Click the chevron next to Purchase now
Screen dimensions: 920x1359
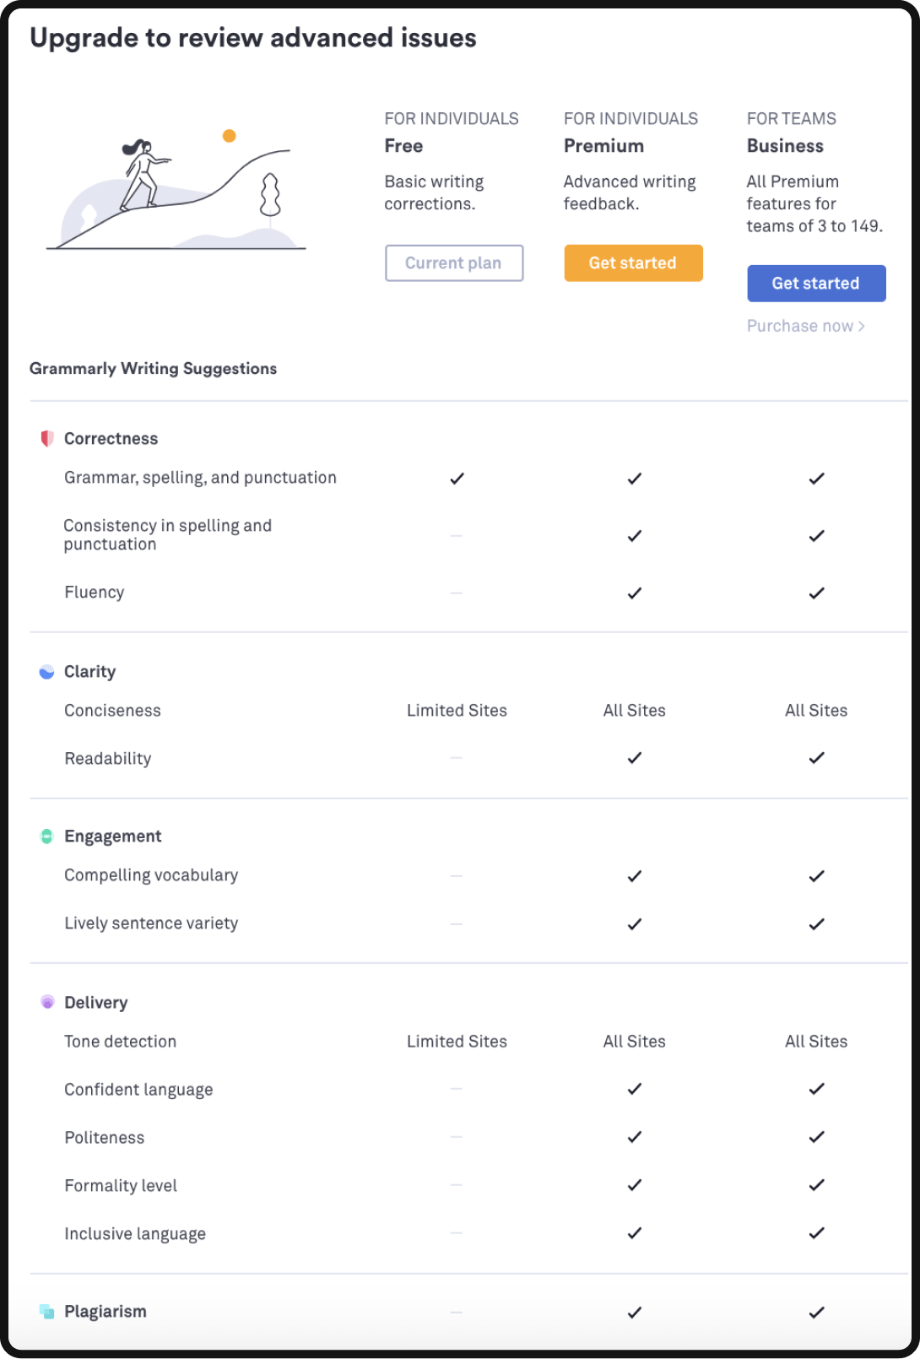tap(862, 327)
